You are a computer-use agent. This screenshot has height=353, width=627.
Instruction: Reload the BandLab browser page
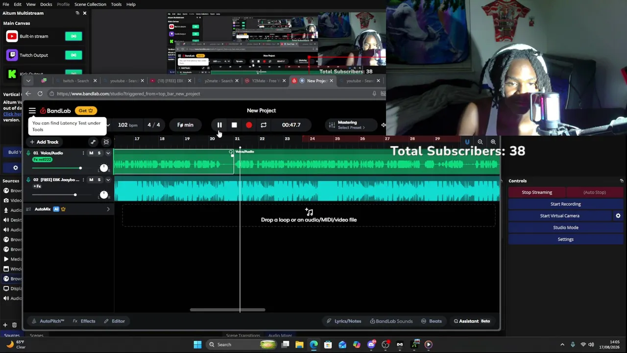40,94
